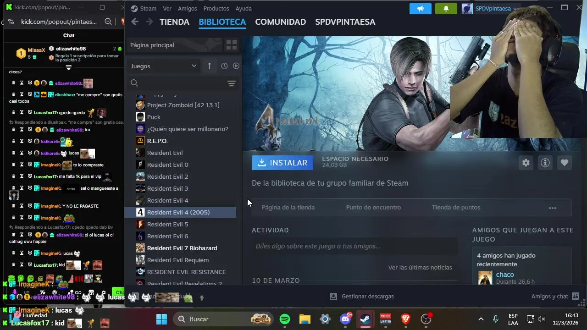The width and height of the screenshot is (587, 330).
Task: Open the Amigos menu
Action: click(x=187, y=8)
